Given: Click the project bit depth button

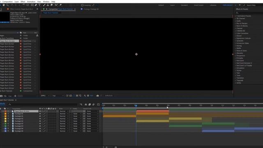Looking at the screenshot, I should [x=10, y=96].
